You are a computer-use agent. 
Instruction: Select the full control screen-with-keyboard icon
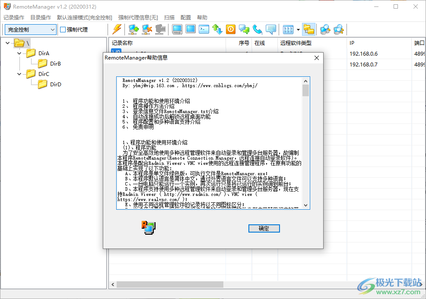coord(177,29)
